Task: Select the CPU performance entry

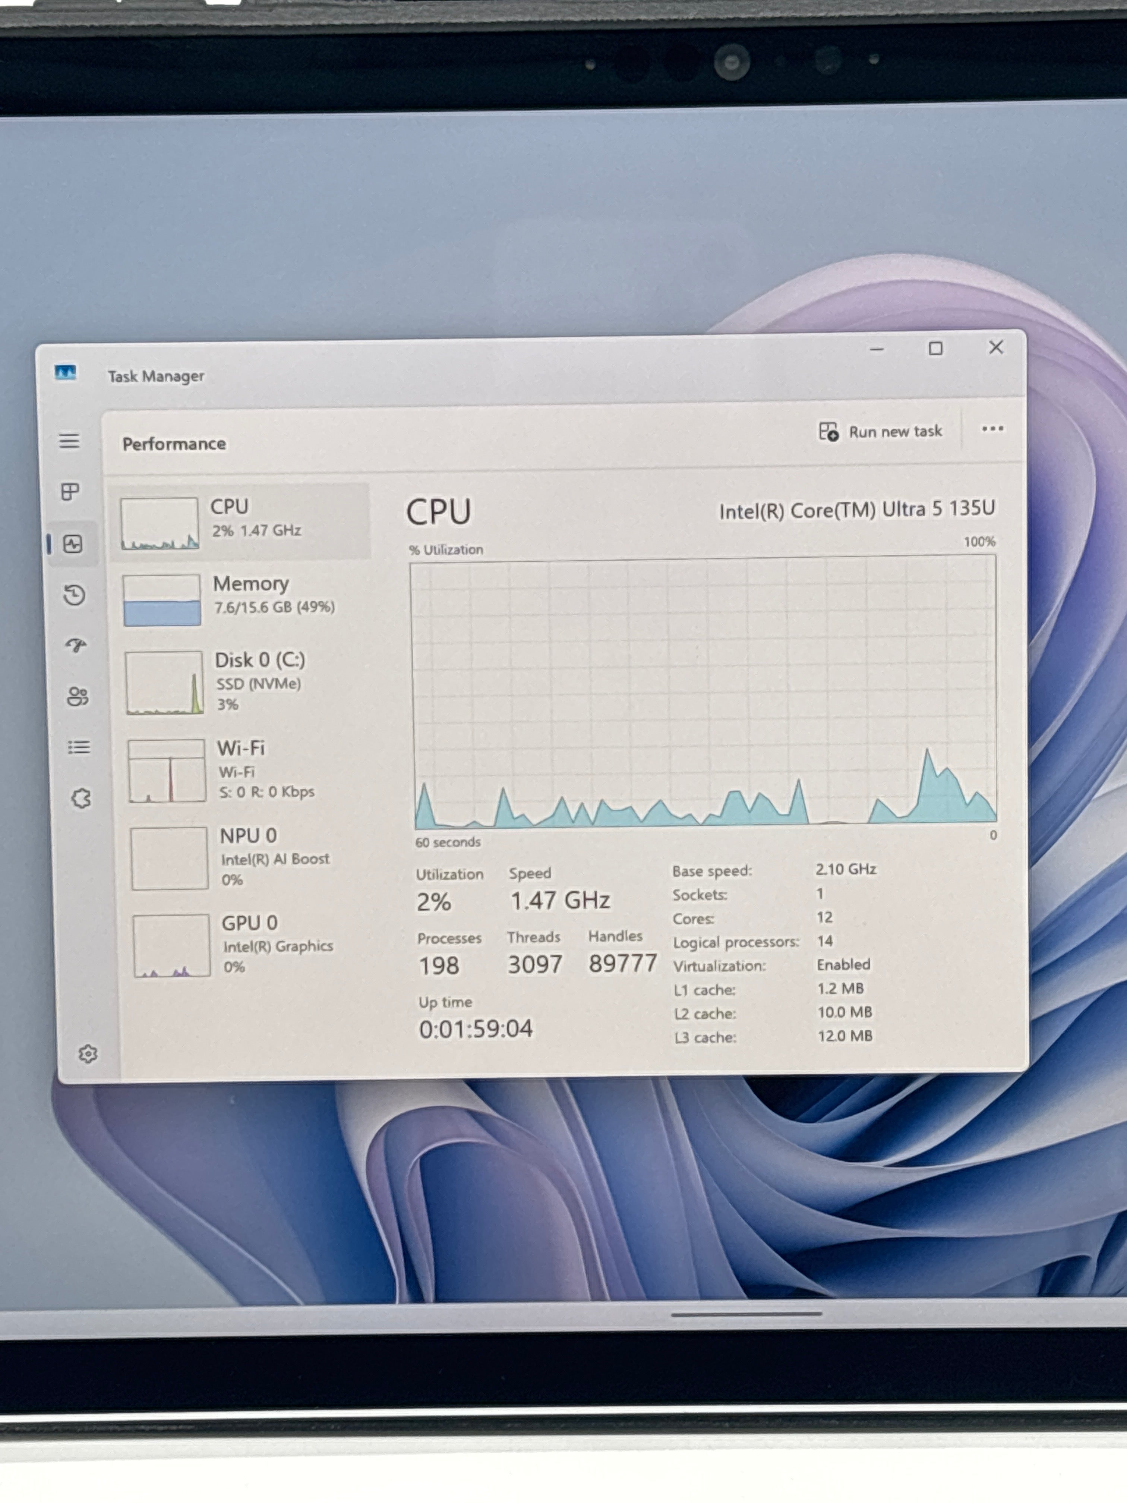Action: click(x=240, y=522)
